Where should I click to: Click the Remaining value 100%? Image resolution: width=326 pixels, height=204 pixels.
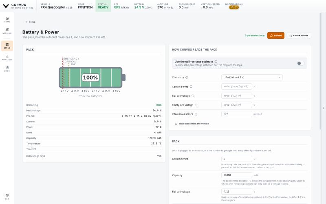(159, 105)
